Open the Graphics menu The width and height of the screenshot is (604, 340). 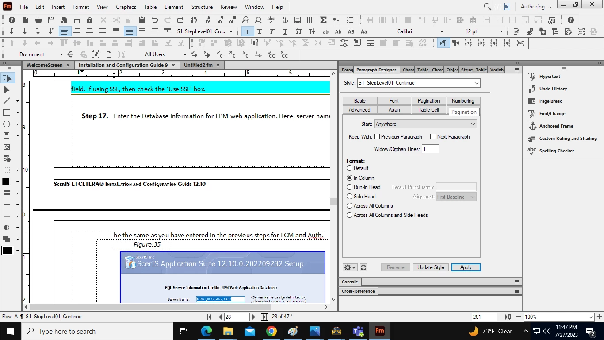[x=126, y=7]
